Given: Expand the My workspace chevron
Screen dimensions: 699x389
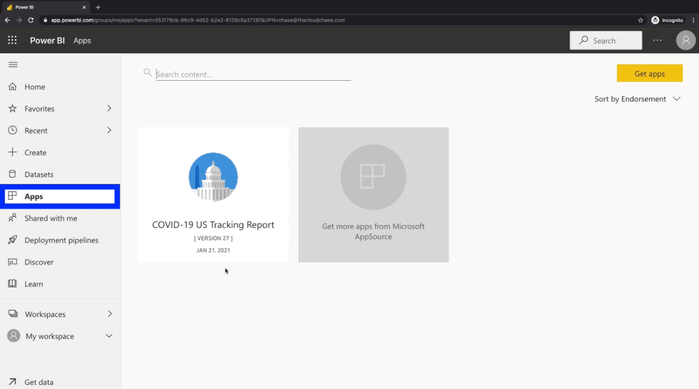Looking at the screenshot, I should 109,335.
